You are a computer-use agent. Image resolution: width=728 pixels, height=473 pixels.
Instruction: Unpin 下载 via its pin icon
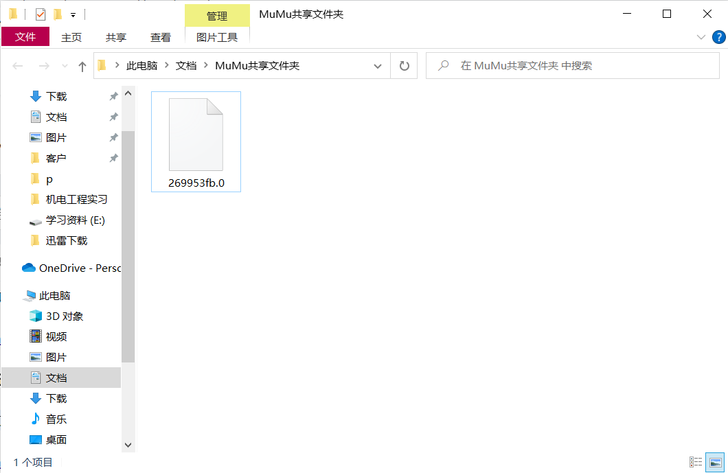tap(113, 97)
